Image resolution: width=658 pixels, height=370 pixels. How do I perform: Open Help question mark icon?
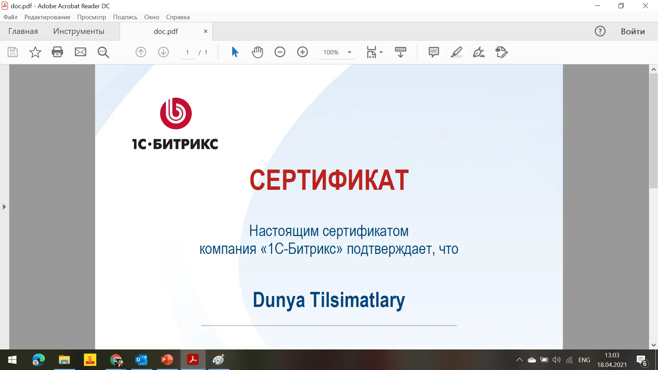(600, 31)
